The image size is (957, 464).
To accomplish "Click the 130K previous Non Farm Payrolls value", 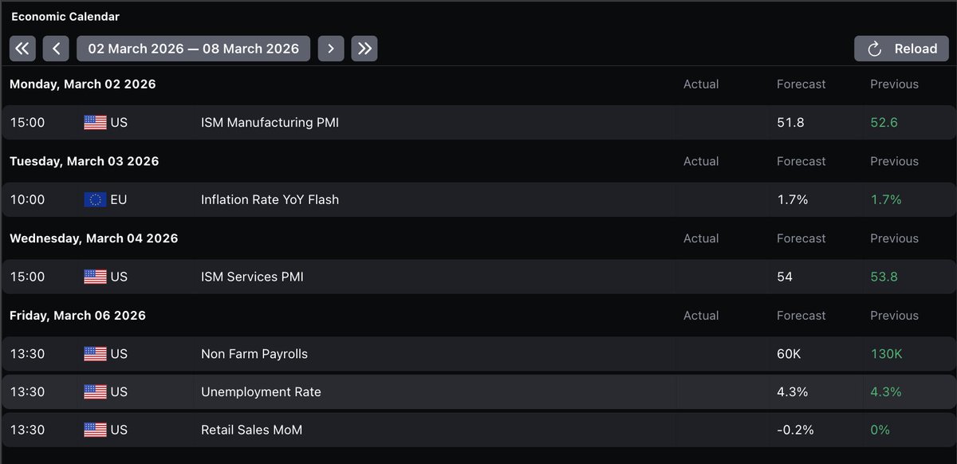I will point(886,354).
